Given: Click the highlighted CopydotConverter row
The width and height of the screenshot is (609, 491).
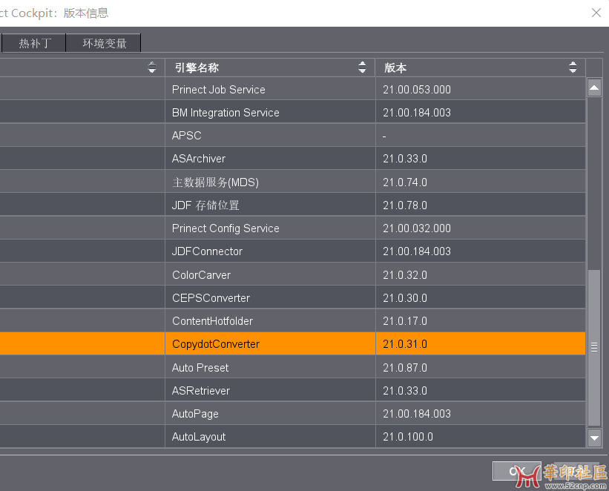Looking at the screenshot, I should [x=216, y=344].
